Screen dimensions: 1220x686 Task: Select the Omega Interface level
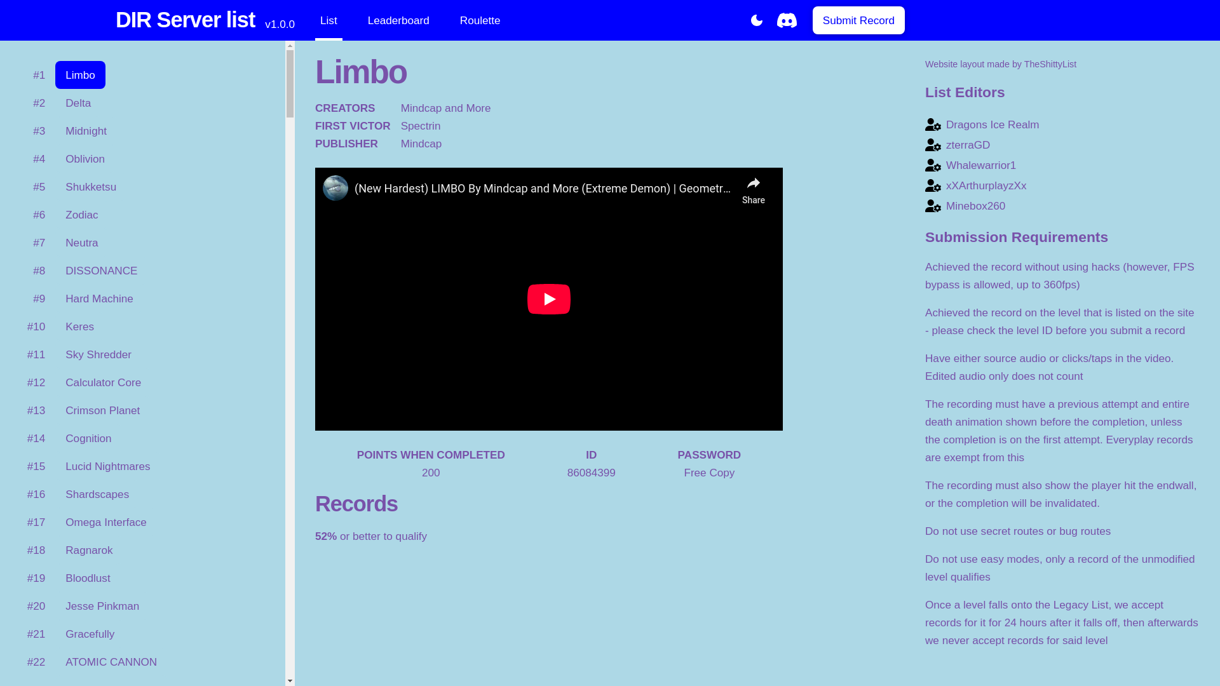[105, 522]
